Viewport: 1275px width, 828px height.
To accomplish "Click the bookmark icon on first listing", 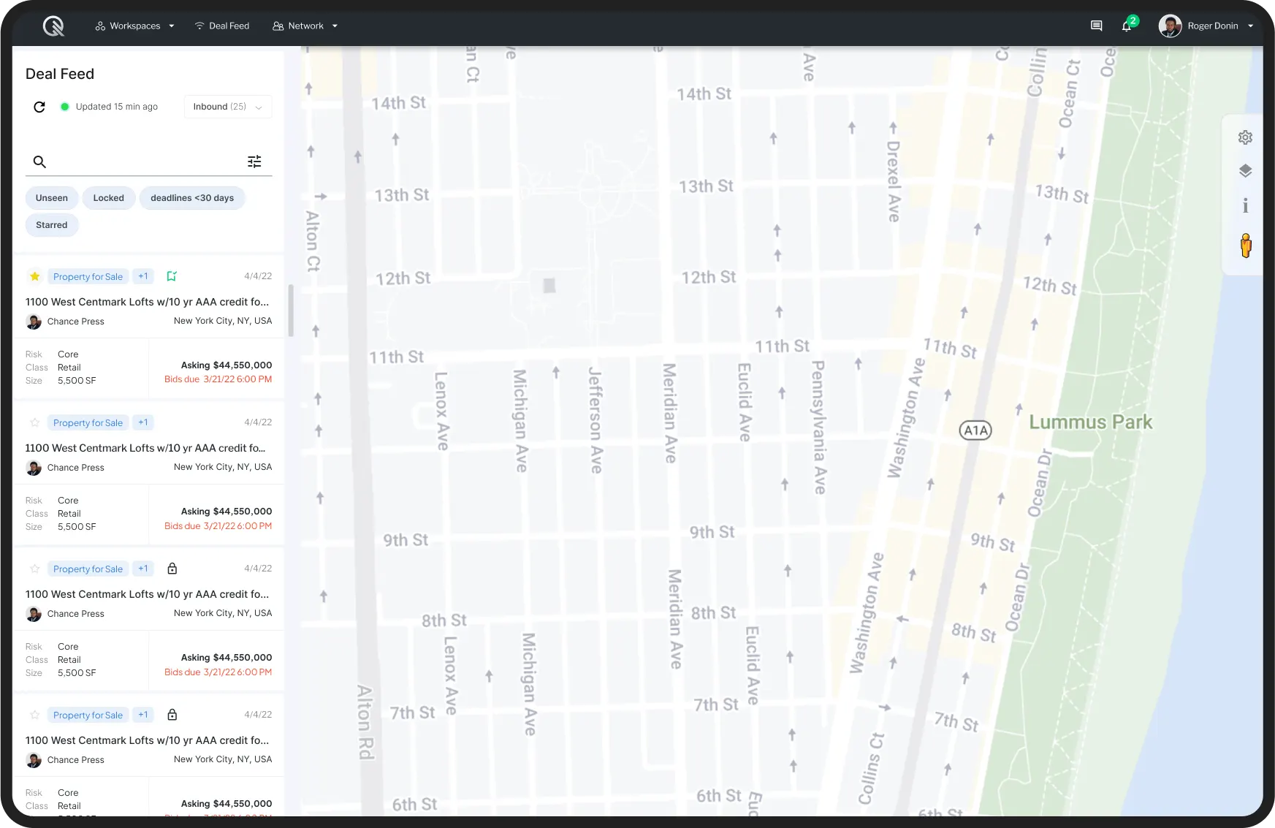I will point(172,276).
